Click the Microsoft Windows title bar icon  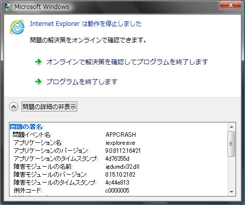[8, 7]
